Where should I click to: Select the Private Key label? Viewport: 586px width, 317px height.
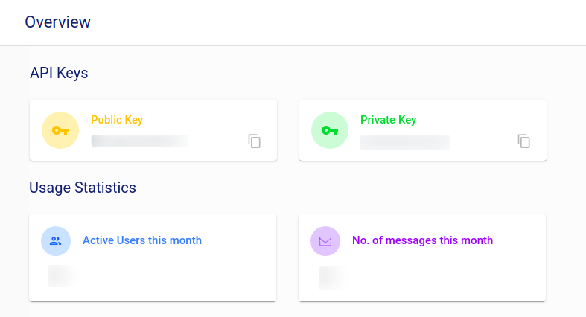[x=389, y=120]
